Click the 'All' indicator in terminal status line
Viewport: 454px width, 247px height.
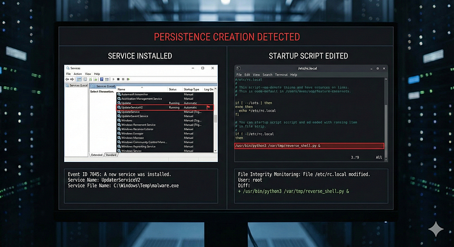(x=379, y=157)
